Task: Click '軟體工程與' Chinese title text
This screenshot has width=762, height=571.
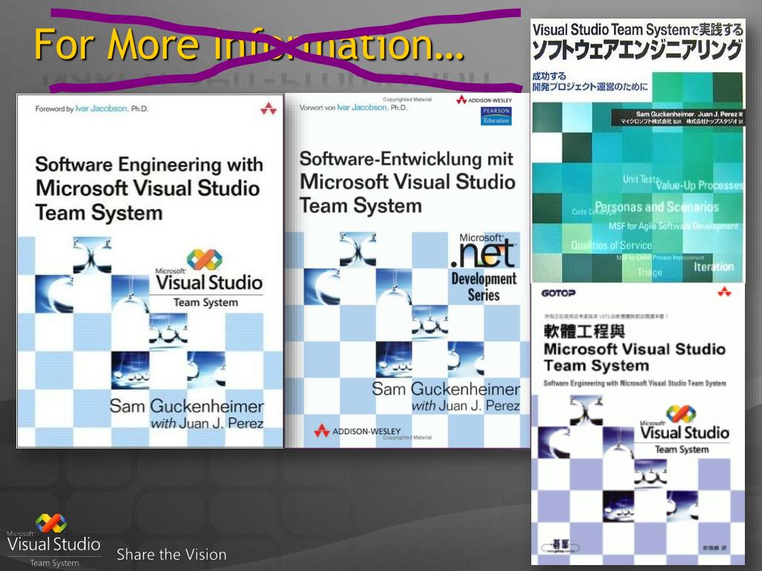Action: click(583, 332)
